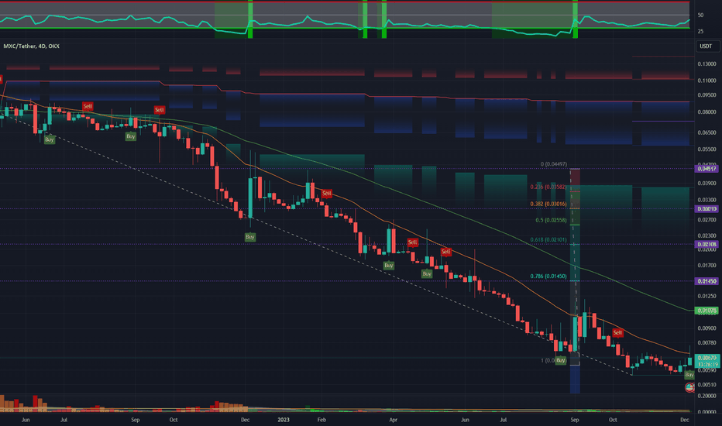Select the Sell signal in mid May 2023
Image resolution: width=722 pixels, height=426 pixels.
[445, 252]
